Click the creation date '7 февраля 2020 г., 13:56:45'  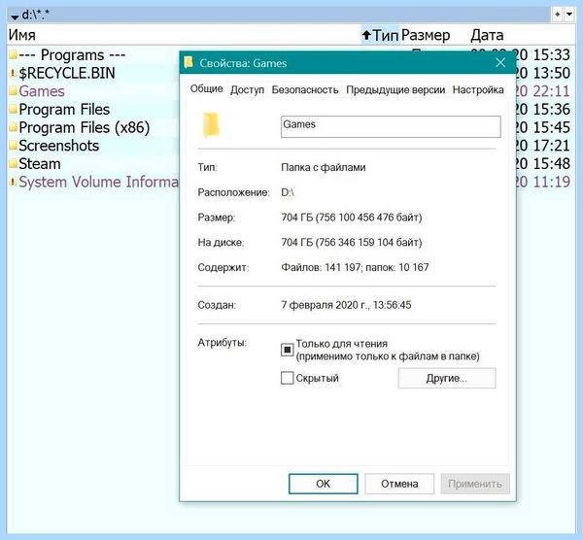coord(346,305)
